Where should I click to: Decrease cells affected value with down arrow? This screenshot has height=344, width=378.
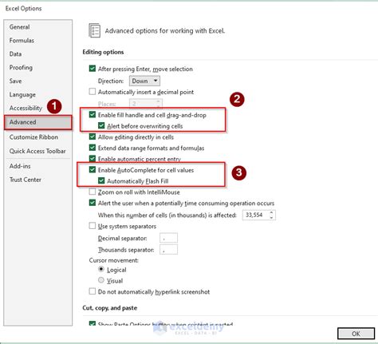pos(271,217)
